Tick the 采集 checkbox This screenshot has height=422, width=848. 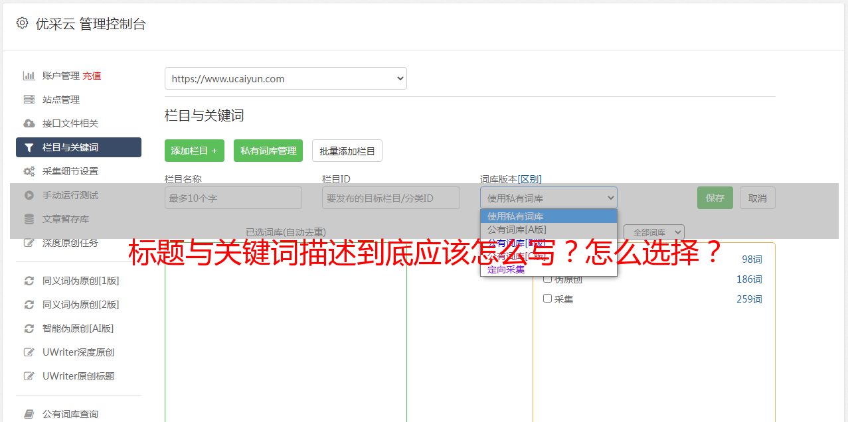tap(548, 299)
